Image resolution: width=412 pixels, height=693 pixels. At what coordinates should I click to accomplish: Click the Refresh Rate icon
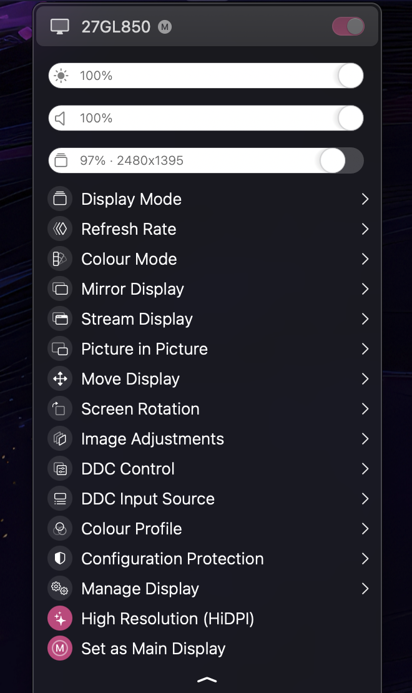pos(60,229)
